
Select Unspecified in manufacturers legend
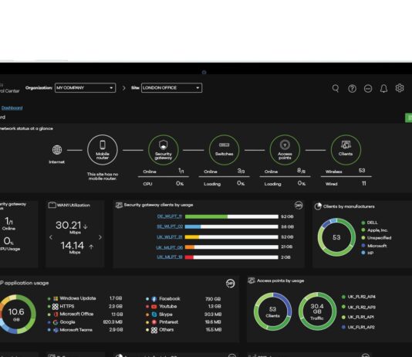point(377,238)
